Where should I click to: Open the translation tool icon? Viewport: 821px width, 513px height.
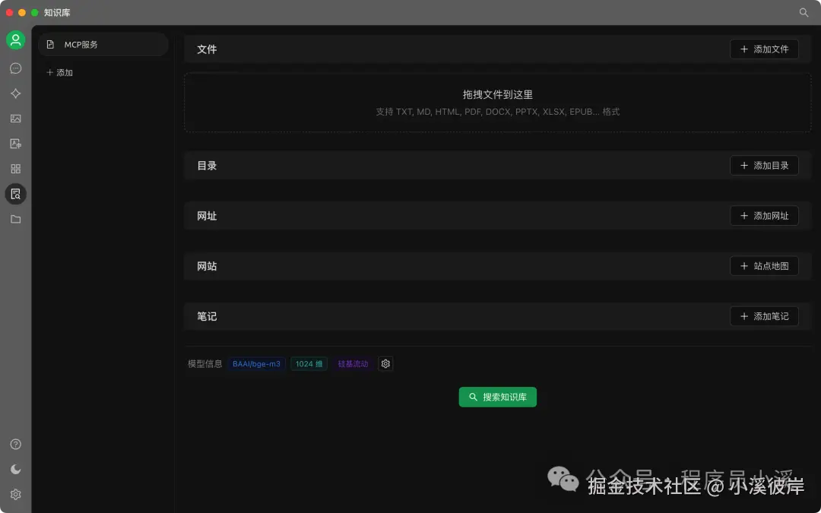point(16,143)
